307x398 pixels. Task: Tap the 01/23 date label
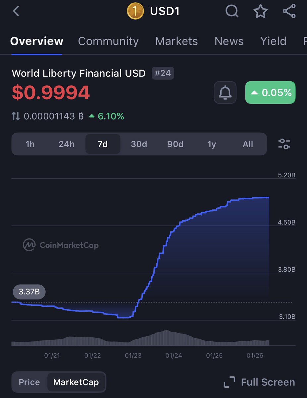tap(133, 356)
